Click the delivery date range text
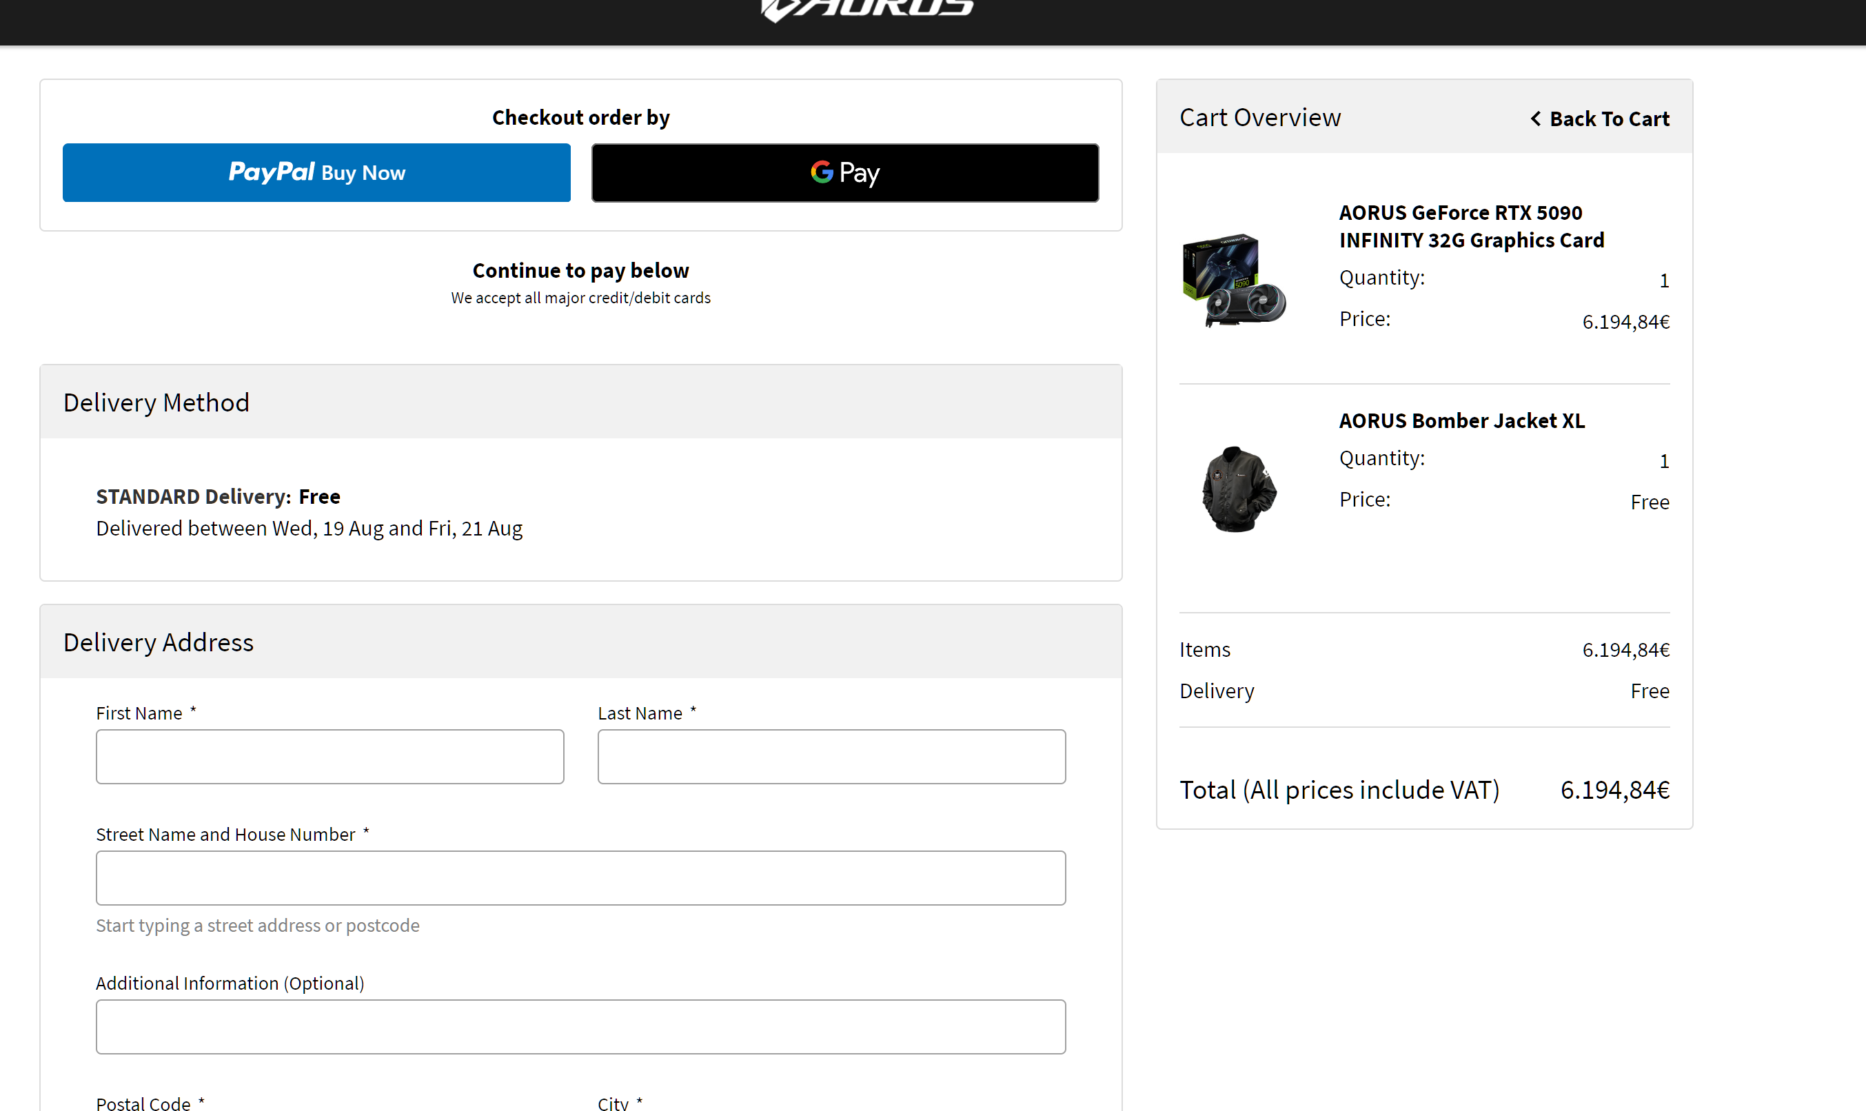The height and width of the screenshot is (1111, 1866). coord(310,529)
